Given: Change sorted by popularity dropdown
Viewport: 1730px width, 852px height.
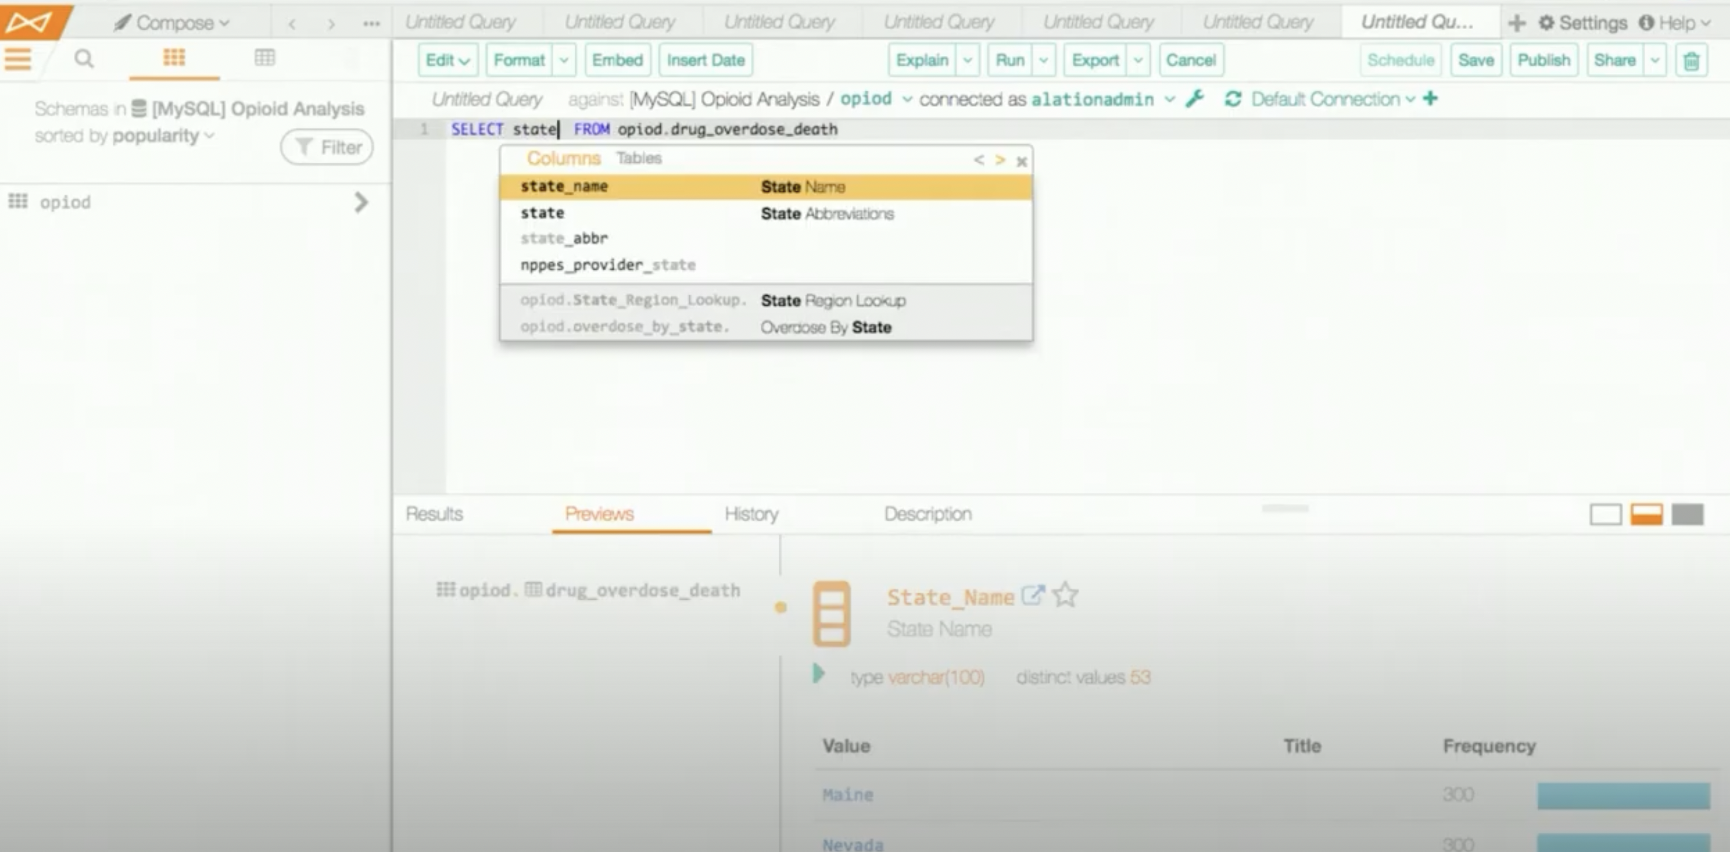Looking at the screenshot, I should [163, 136].
